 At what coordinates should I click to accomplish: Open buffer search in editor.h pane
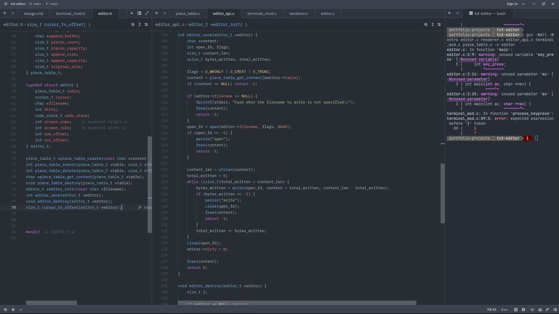(133, 24)
